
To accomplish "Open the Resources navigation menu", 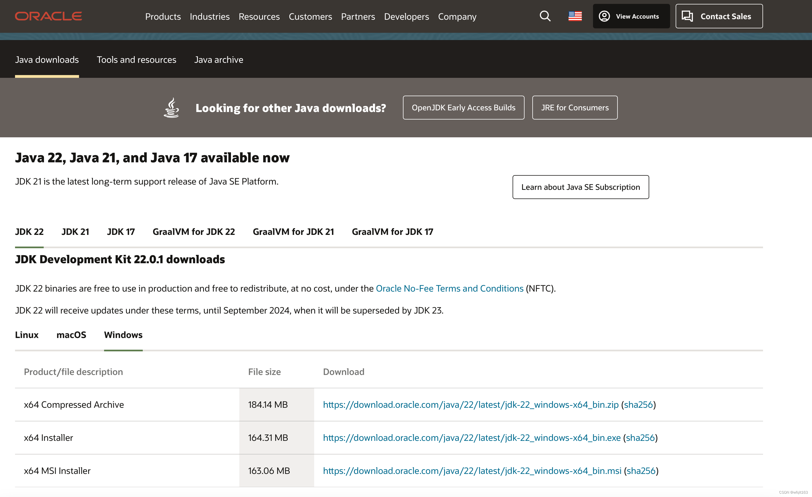I will point(259,16).
